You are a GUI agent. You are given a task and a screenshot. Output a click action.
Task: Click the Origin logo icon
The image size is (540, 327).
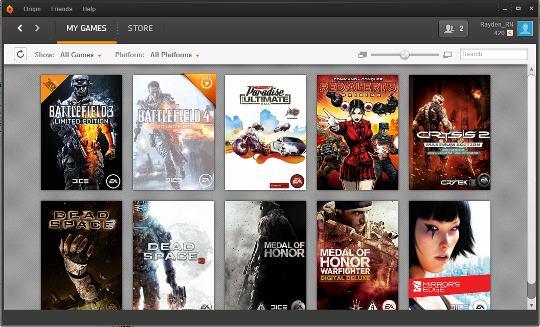coord(10,9)
